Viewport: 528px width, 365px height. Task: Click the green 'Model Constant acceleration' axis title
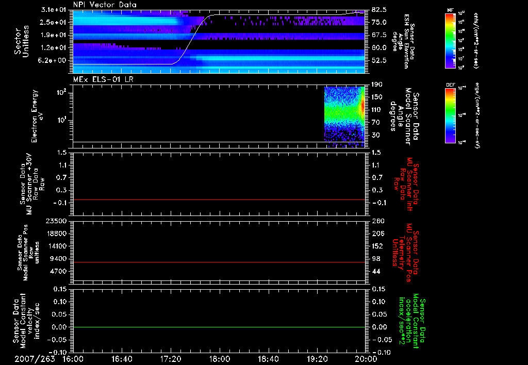point(411,322)
